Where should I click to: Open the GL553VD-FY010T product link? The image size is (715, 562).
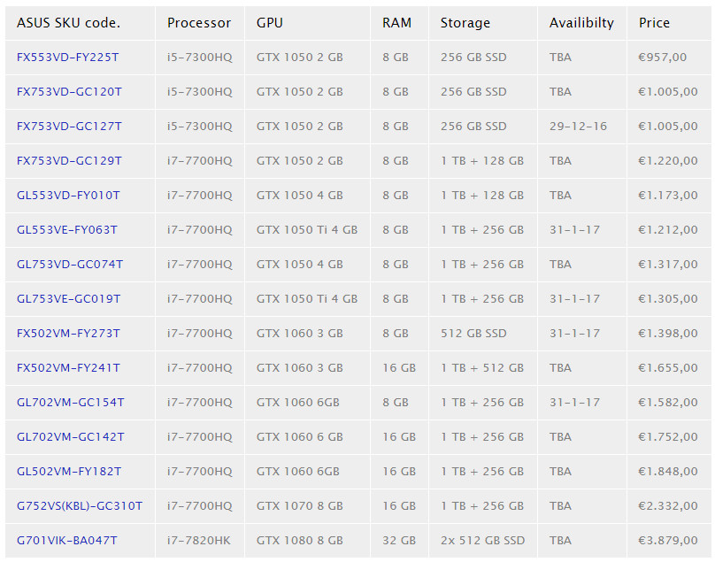68,196
